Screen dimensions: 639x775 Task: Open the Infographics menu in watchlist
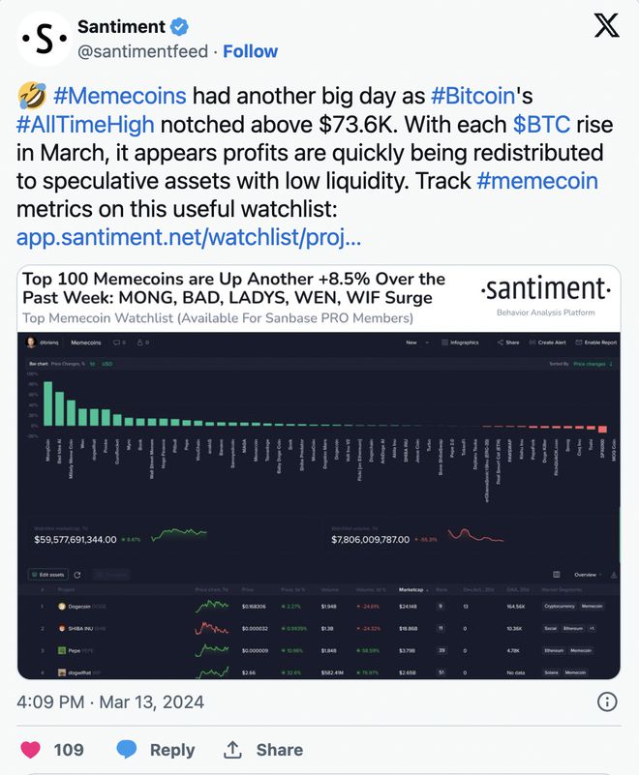[458, 343]
